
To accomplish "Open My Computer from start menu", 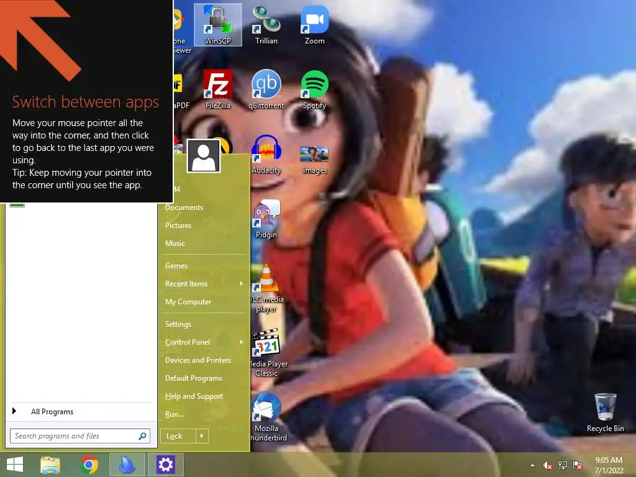I will click(x=188, y=302).
